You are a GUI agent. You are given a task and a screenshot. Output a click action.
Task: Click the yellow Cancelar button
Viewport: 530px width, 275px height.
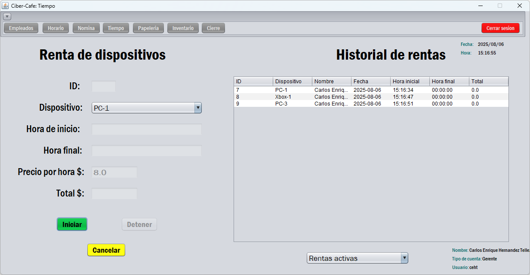point(106,250)
